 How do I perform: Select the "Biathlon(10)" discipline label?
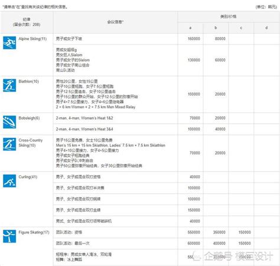(28, 81)
